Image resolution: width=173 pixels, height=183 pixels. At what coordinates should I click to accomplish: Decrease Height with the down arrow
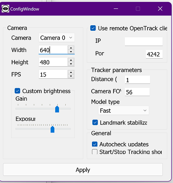coord(71,64)
